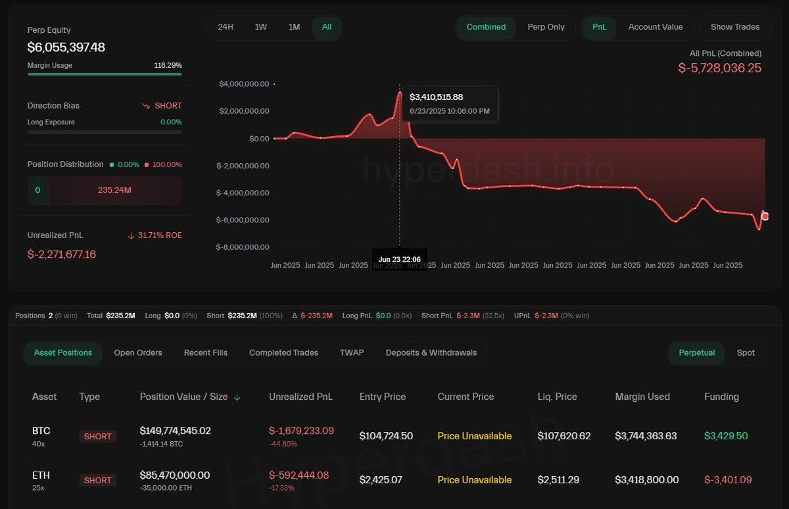Viewport: 789px width, 509px height.
Task: Toggle chart to Account Value
Action: click(656, 27)
